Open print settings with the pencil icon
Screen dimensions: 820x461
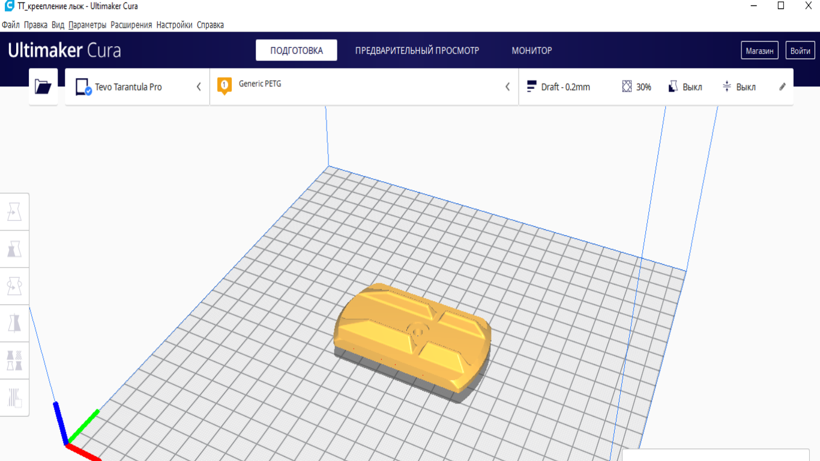[782, 86]
